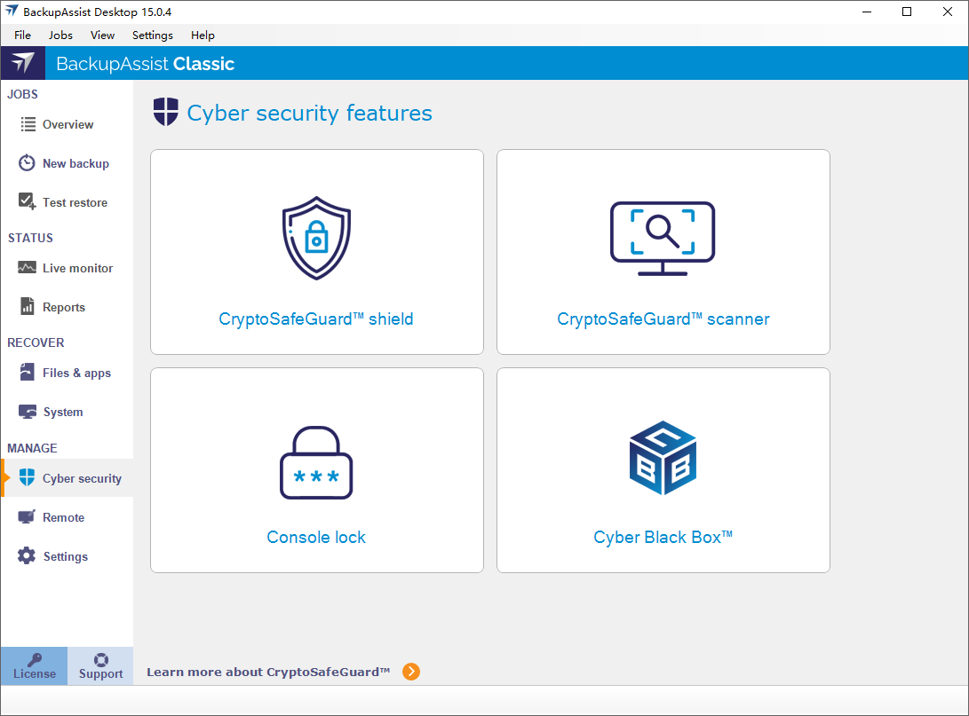Open the Jobs menu
Viewport: 969px width, 716px height.
[x=60, y=35]
